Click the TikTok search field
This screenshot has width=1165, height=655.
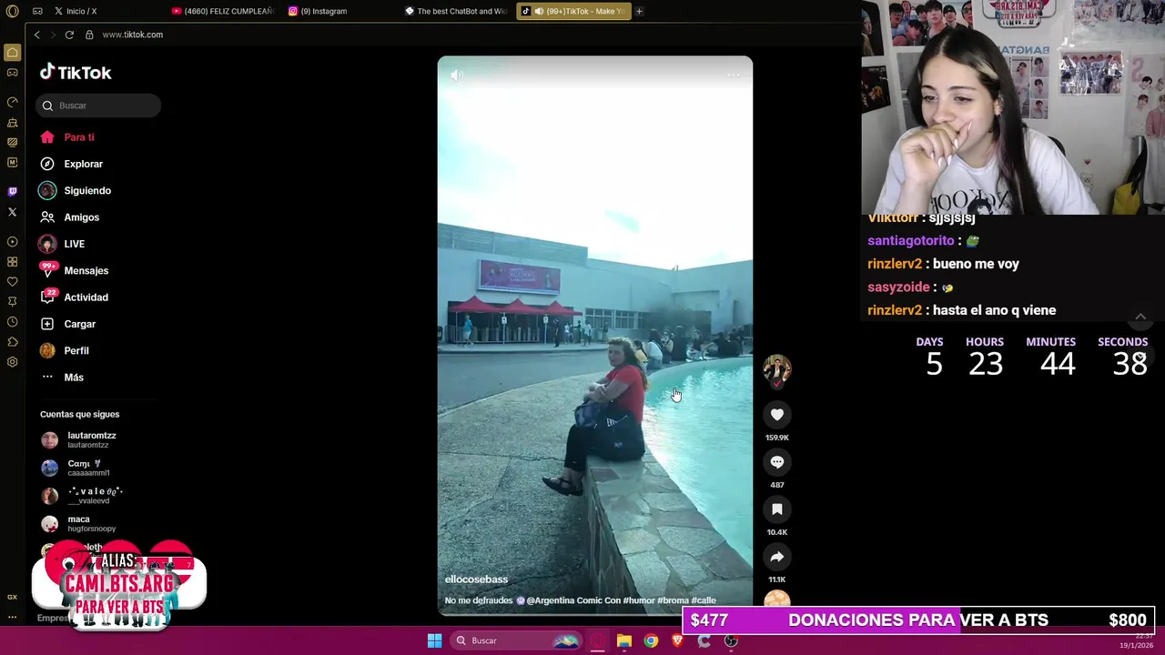pos(98,106)
